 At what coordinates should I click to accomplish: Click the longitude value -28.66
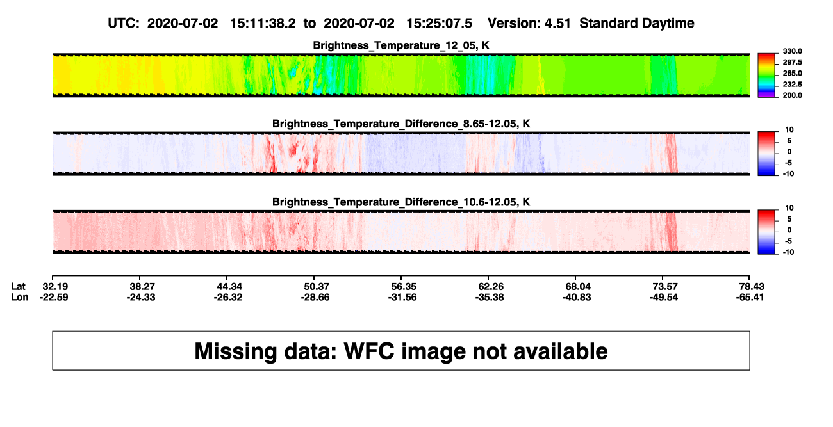coord(315,297)
